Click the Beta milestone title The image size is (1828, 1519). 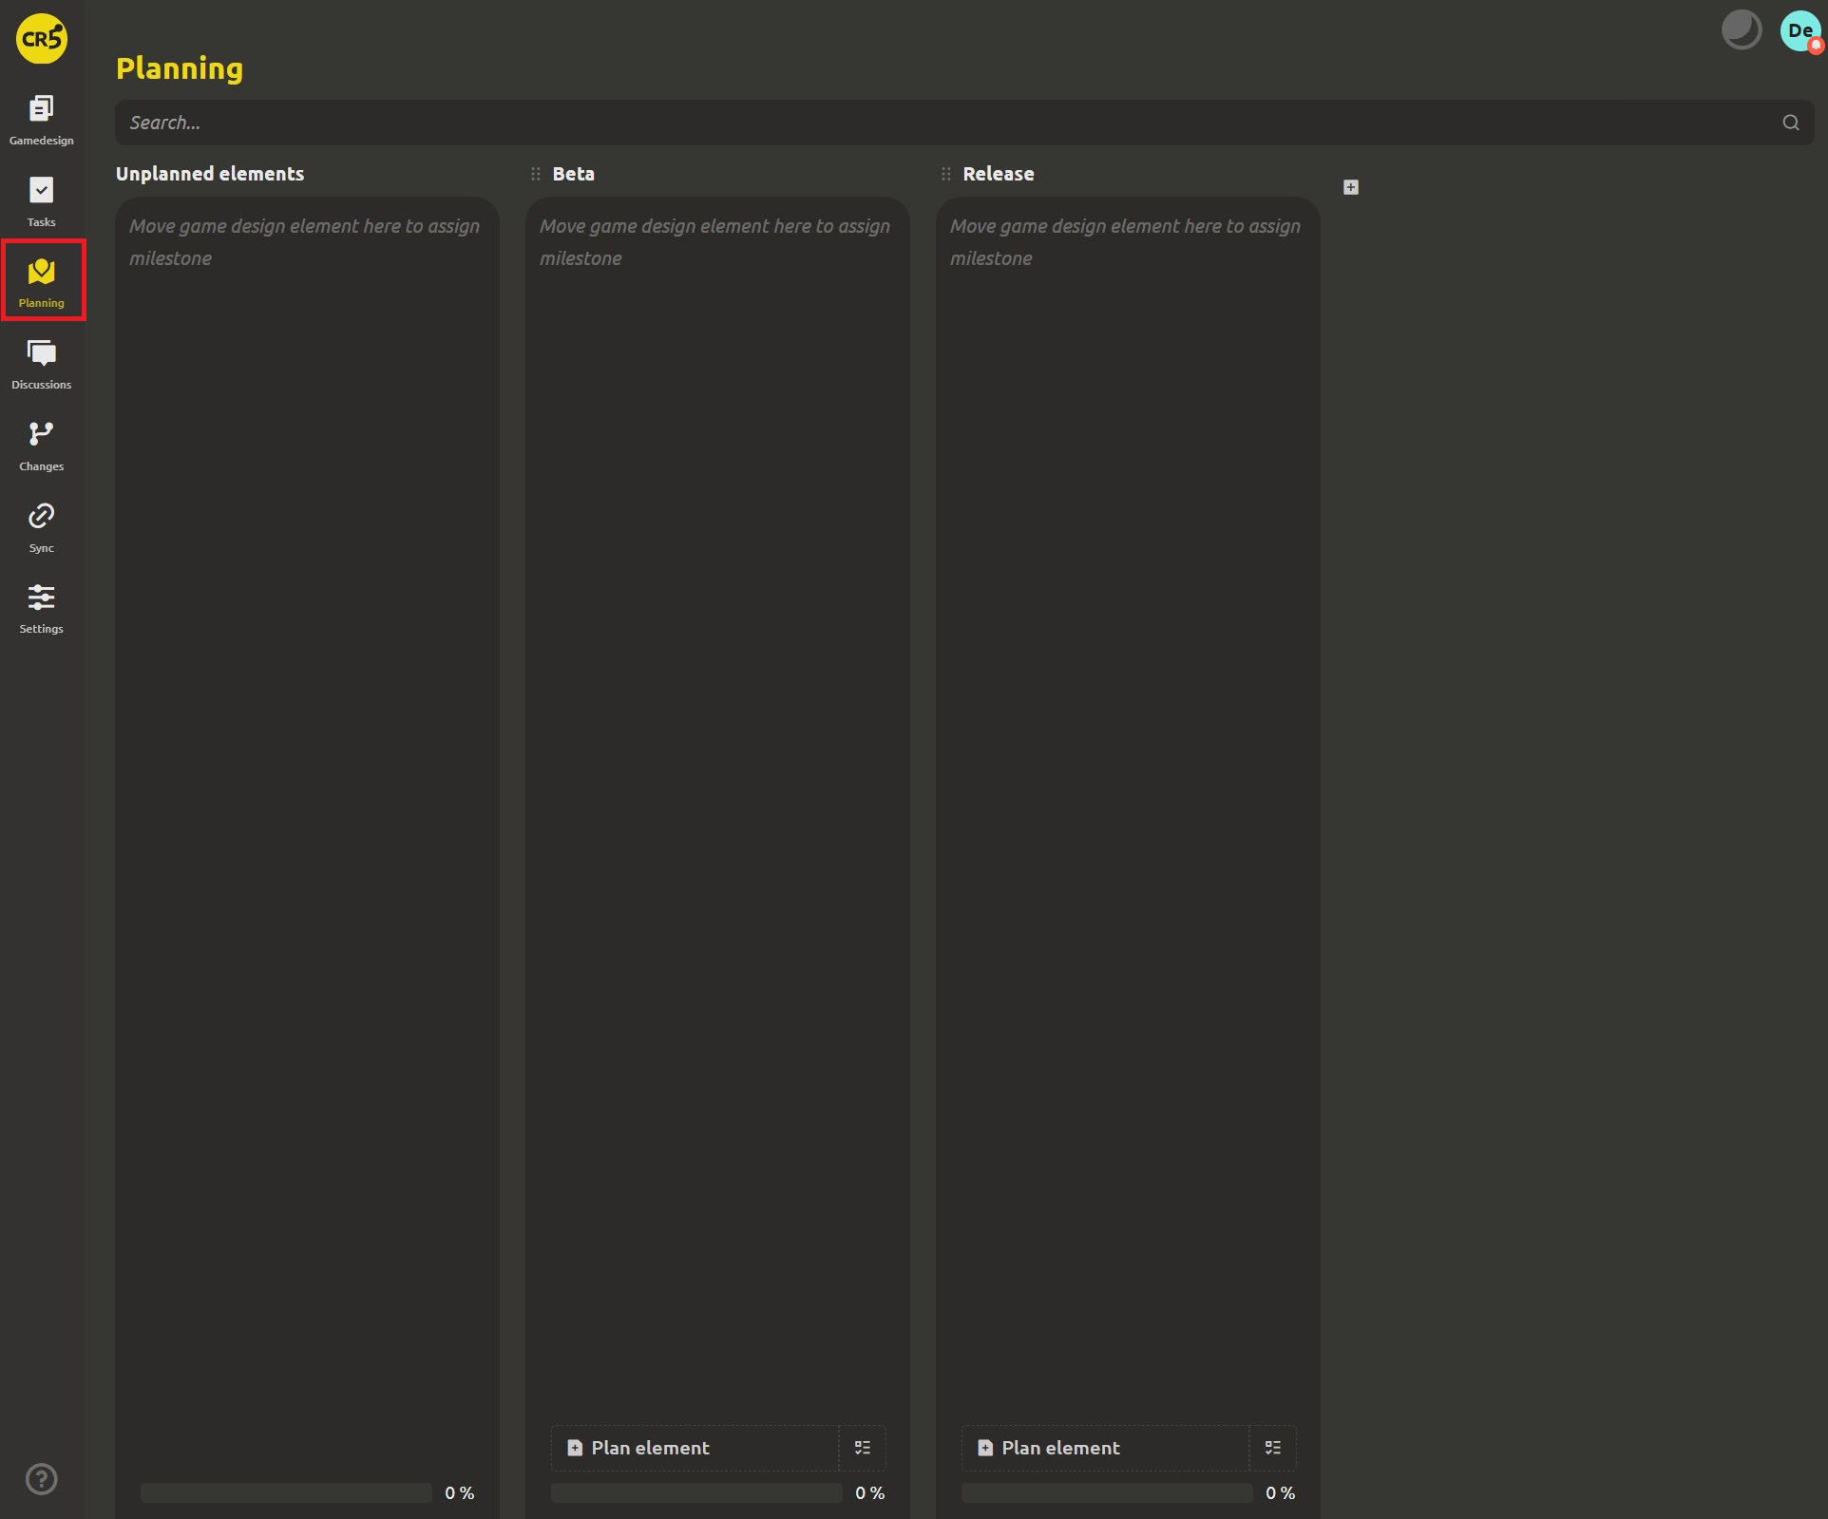coord(574,174)
